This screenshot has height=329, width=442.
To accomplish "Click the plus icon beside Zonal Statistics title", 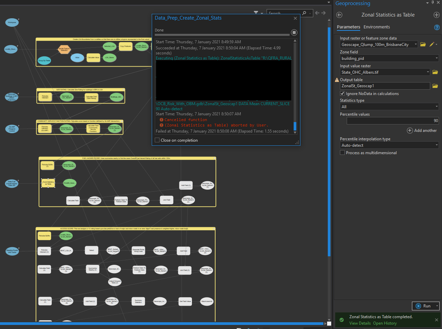I will coord(436,15).
